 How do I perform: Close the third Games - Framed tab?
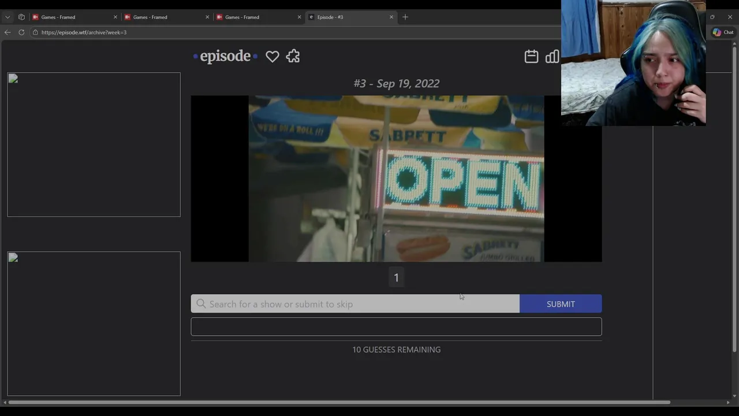coord(299,17)
